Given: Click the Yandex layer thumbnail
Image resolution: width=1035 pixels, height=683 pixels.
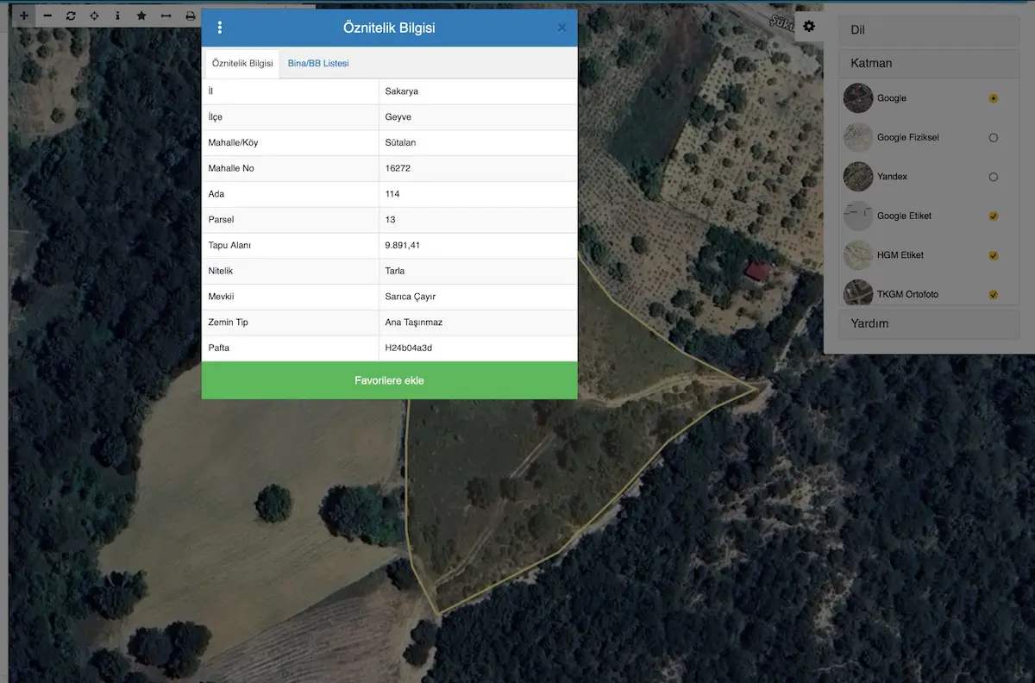Looking at the screenshot, I should 858,177.
